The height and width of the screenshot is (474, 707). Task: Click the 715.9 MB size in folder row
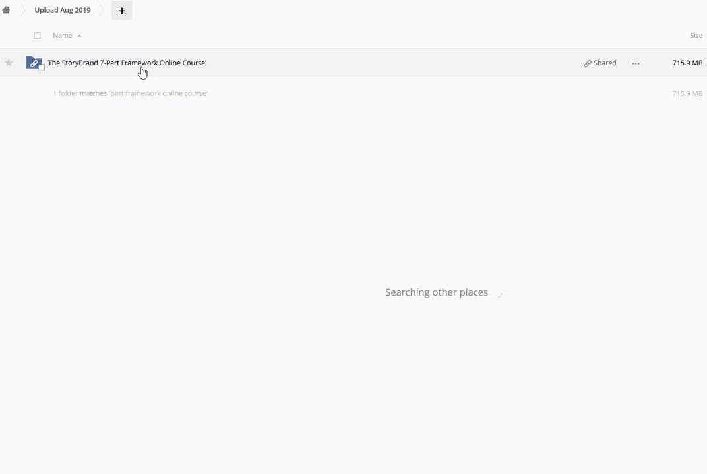click(687, 63)
